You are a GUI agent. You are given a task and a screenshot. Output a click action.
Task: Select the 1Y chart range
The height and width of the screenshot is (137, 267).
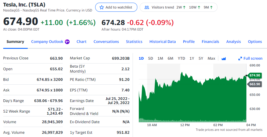point(192,59)
